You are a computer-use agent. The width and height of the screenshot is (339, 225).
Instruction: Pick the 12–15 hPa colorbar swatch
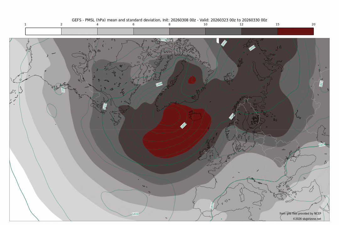(259, 31)
